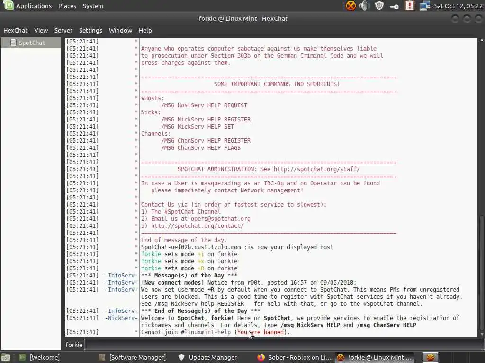
Task: Click the update shield tray icon
Action: (379, 6)
